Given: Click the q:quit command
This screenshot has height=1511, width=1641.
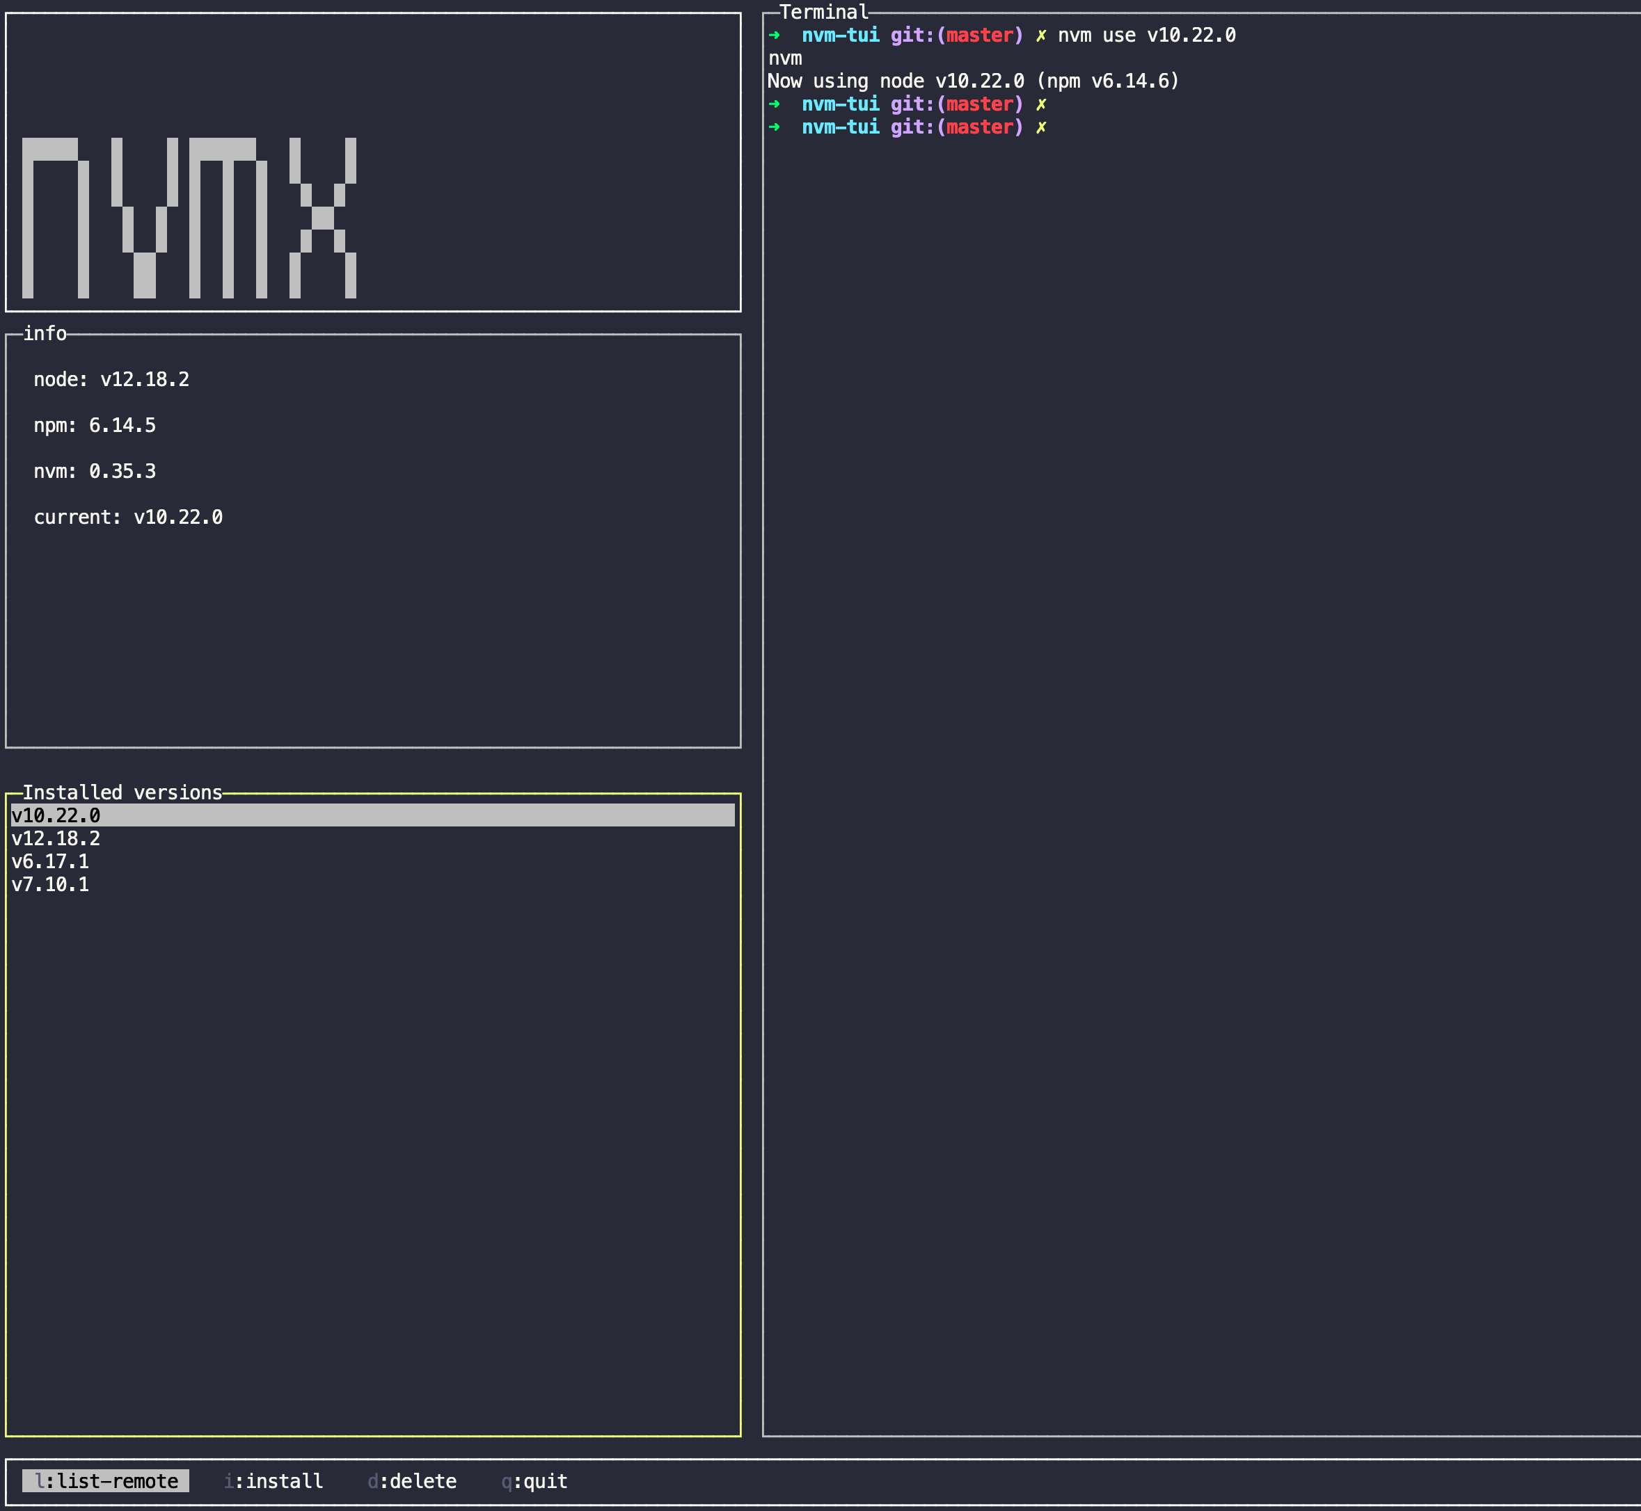Looking at the screenshot, I should click(x=534, y=1481).
